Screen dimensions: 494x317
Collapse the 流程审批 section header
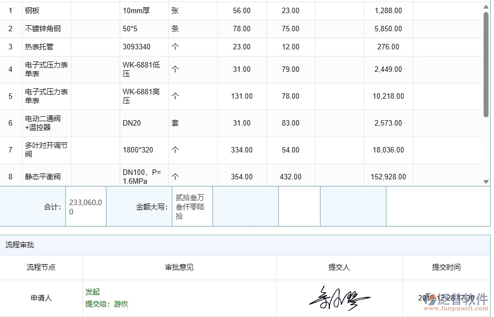point(20,245)
